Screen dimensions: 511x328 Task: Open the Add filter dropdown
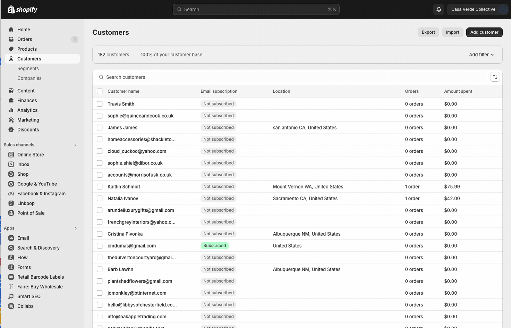click(481, 54)
